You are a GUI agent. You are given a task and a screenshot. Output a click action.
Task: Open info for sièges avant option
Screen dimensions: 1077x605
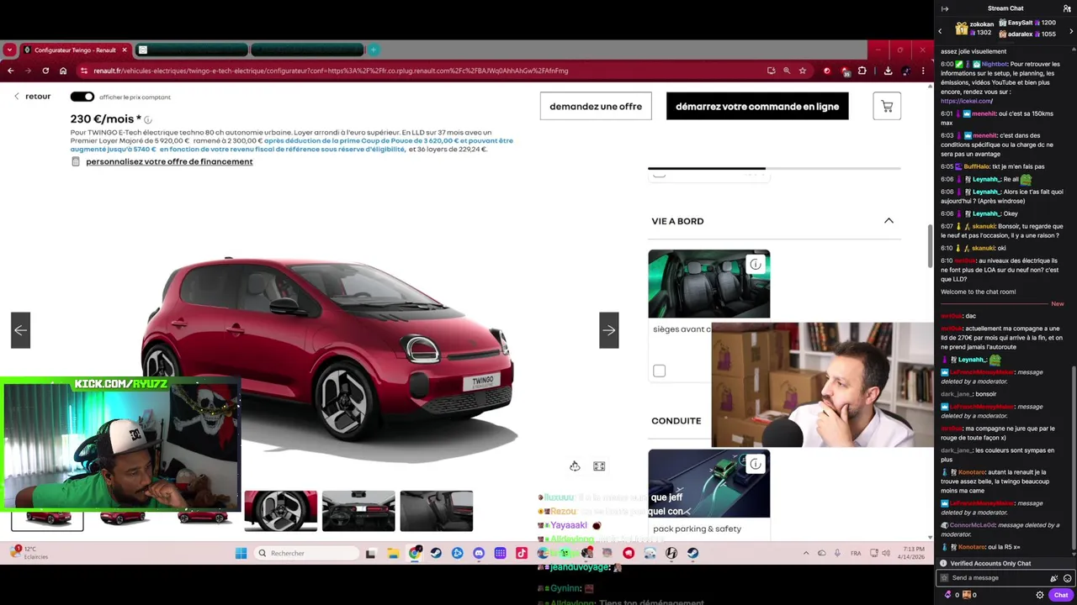tap(756, 265)
